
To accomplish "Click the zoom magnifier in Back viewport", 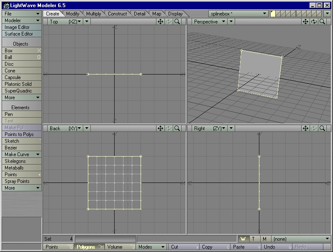I will click(177, 129).
